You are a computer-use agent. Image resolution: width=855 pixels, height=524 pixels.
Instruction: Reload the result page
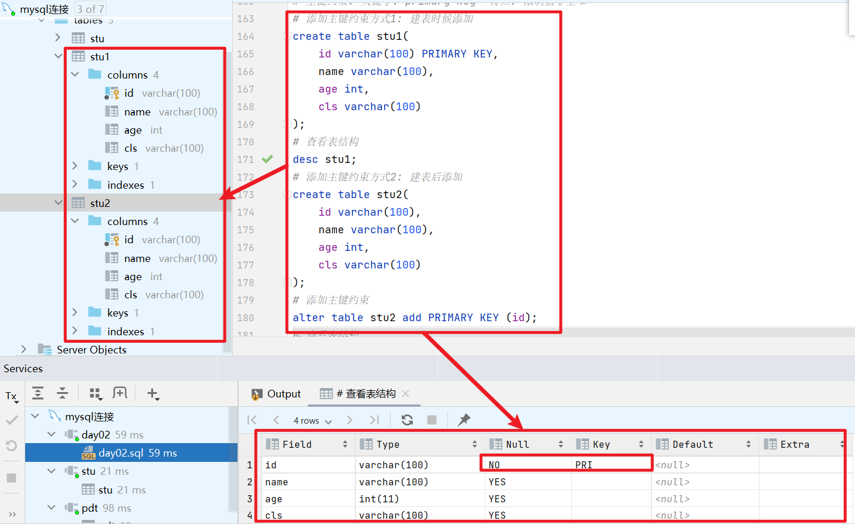point(407,420)
